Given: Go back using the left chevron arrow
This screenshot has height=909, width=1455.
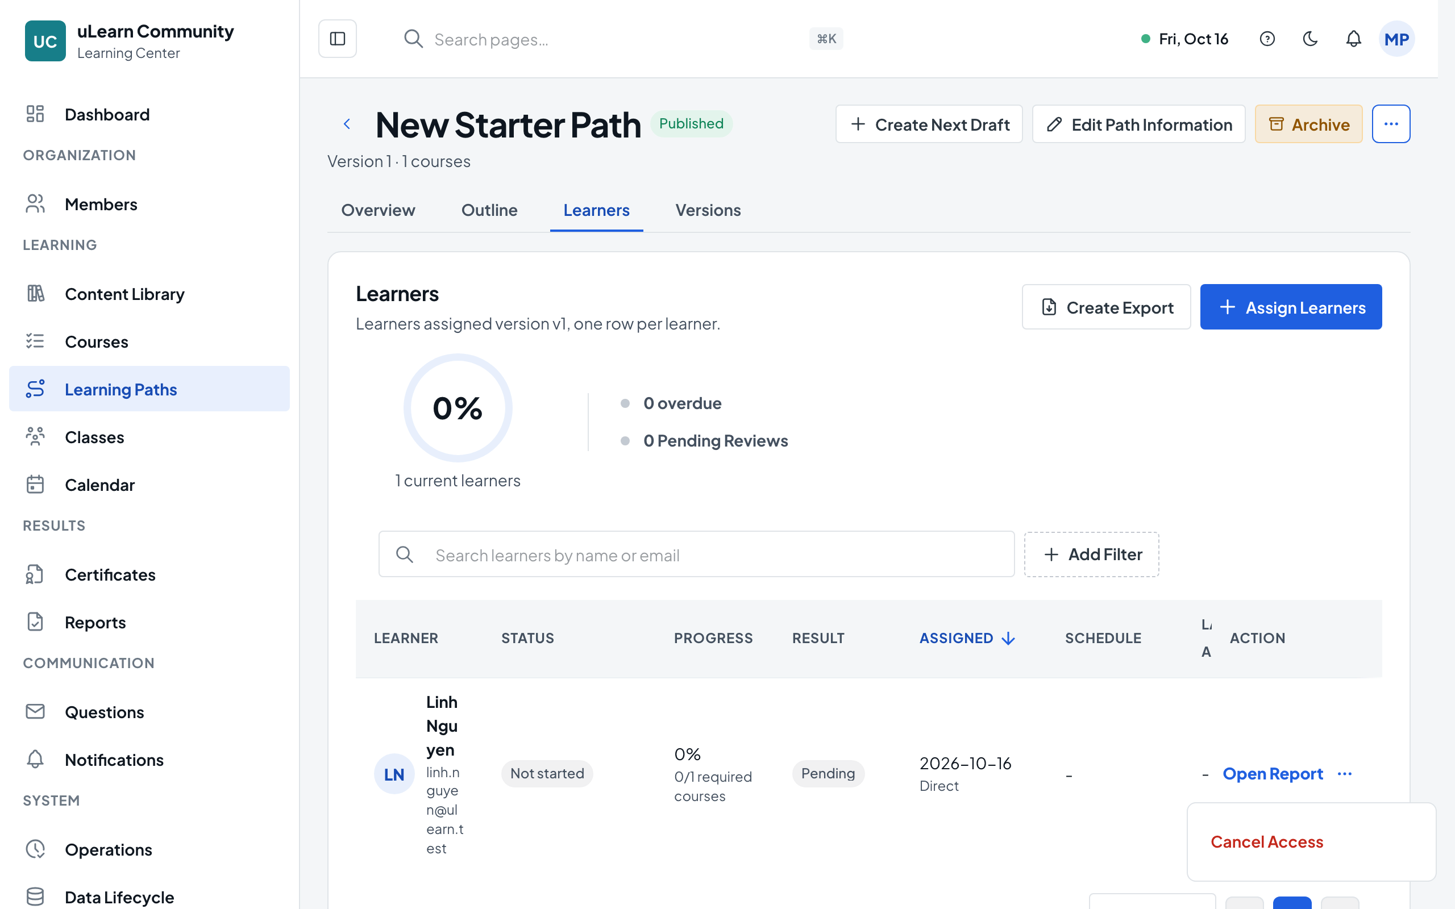Looking at the screenshot, I should pos(347,124).
